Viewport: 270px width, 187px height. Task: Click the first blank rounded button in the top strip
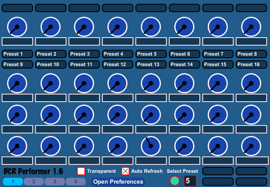(17, 8)
